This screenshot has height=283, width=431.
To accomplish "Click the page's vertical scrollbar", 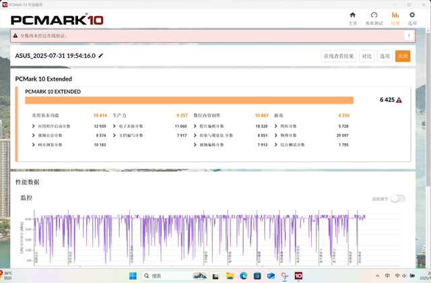I will (428, 110).
